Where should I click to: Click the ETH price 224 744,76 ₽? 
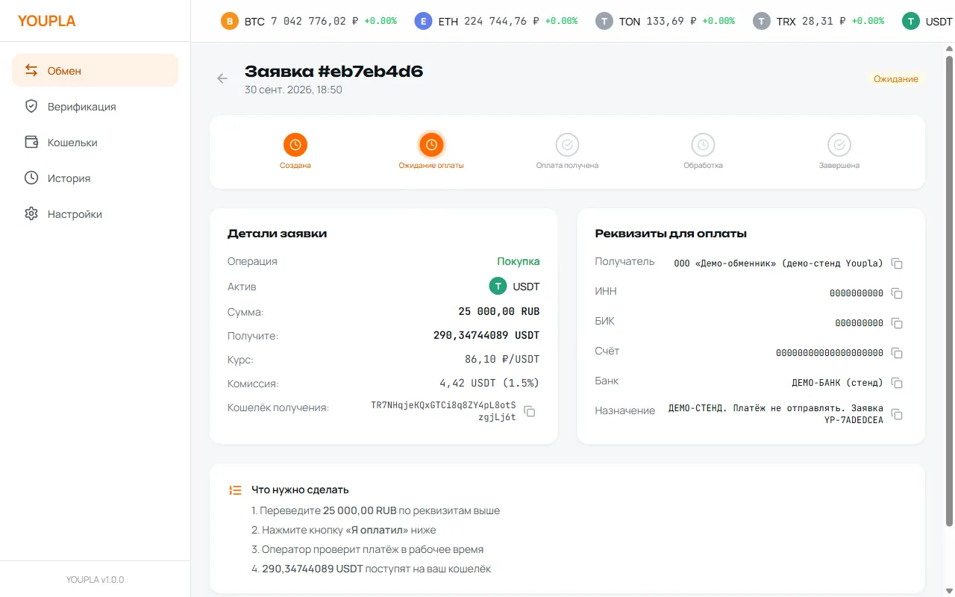(x=501, y=21)
